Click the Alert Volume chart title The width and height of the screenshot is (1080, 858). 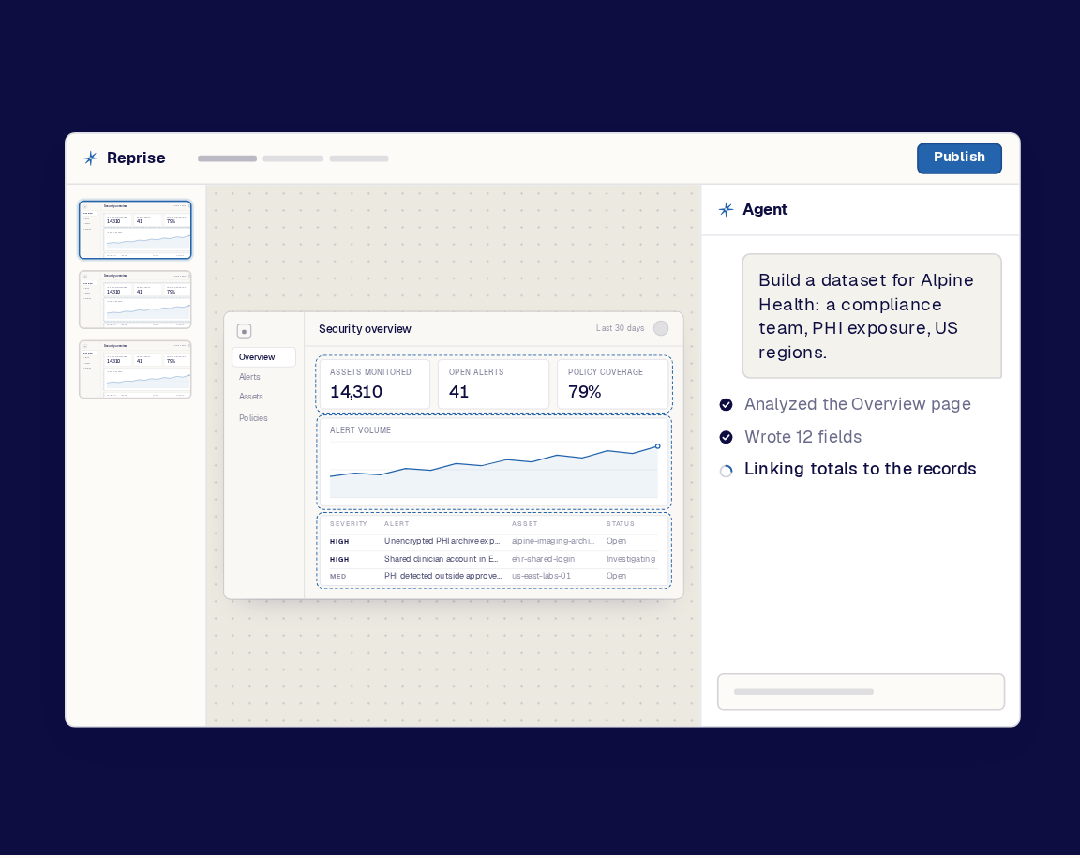360,430
